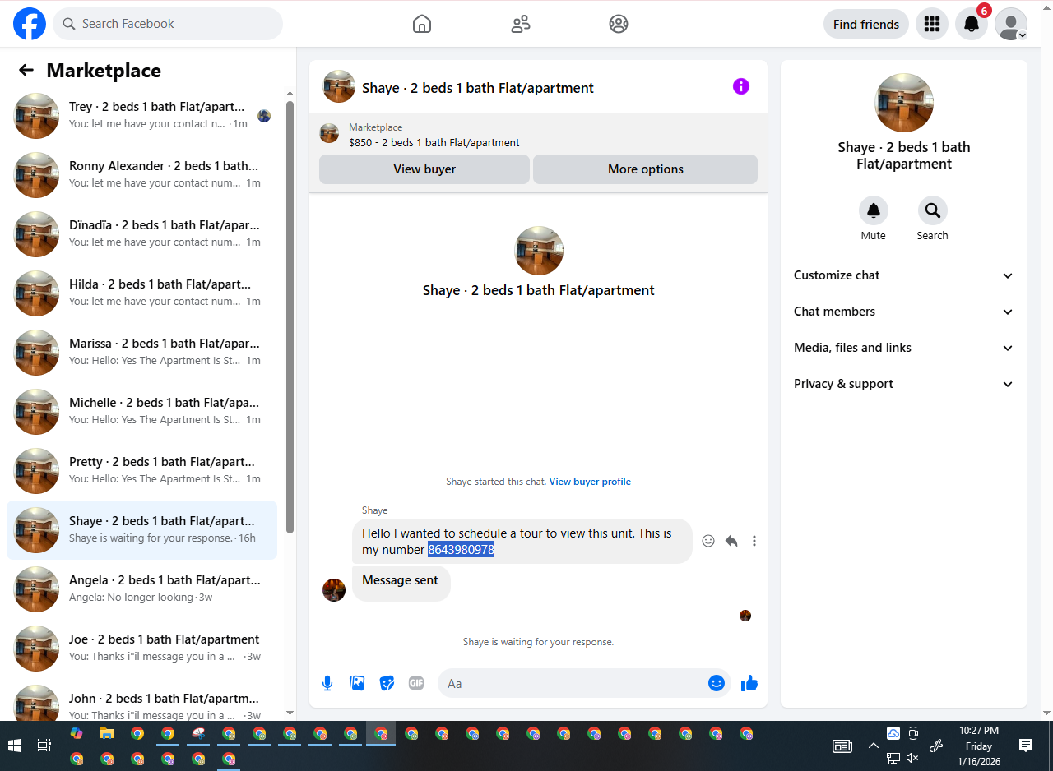Open the Facebook home logo

[x=30, y=24]
